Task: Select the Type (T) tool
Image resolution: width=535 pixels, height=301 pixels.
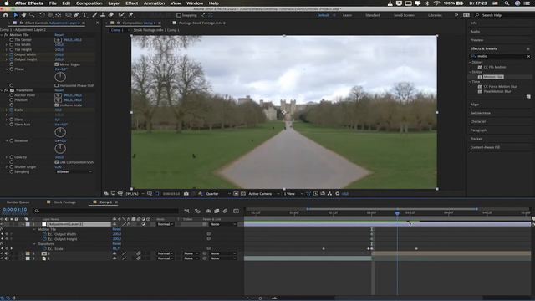Action: pyautogui.click(x=84, y=15)
